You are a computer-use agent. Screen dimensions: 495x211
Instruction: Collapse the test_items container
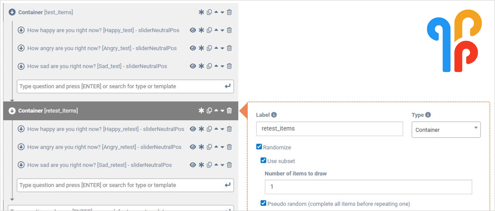12,12
